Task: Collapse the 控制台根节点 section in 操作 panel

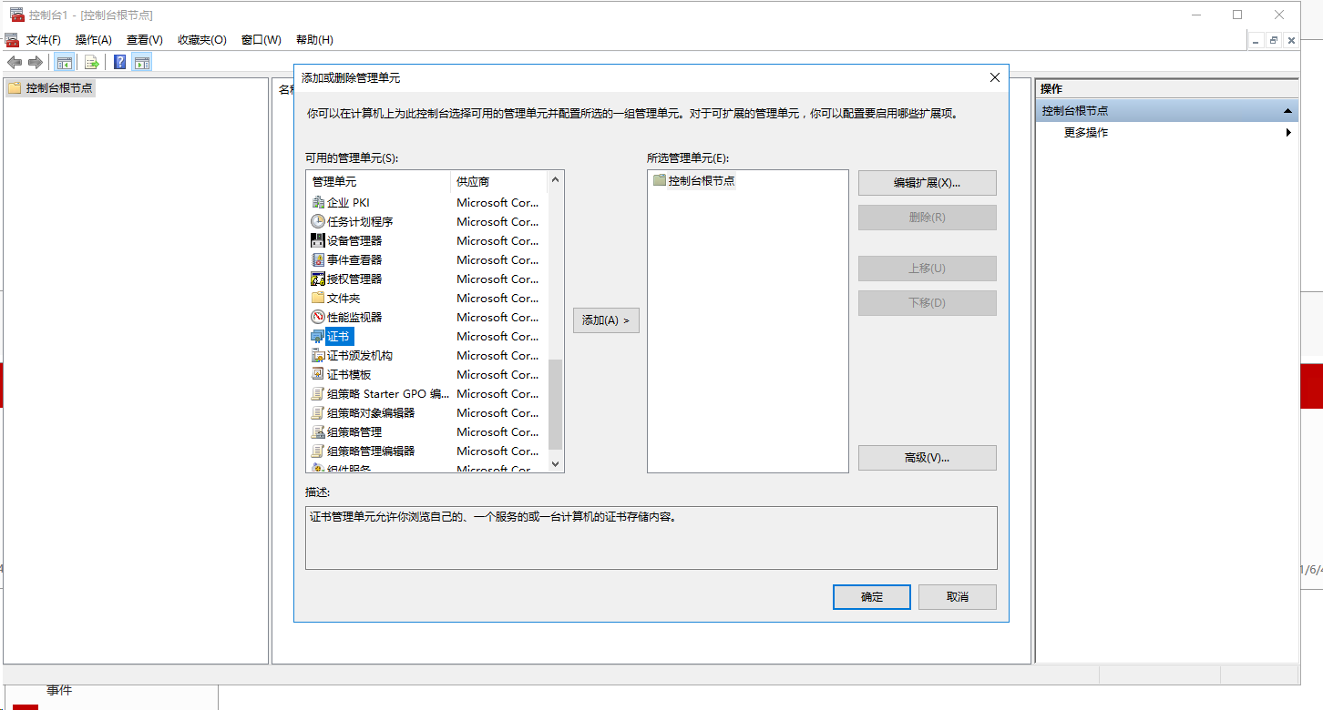Action: coord(1287,110)
